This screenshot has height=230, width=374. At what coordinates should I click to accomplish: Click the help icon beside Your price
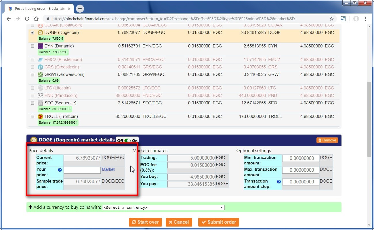click(60, 170)
